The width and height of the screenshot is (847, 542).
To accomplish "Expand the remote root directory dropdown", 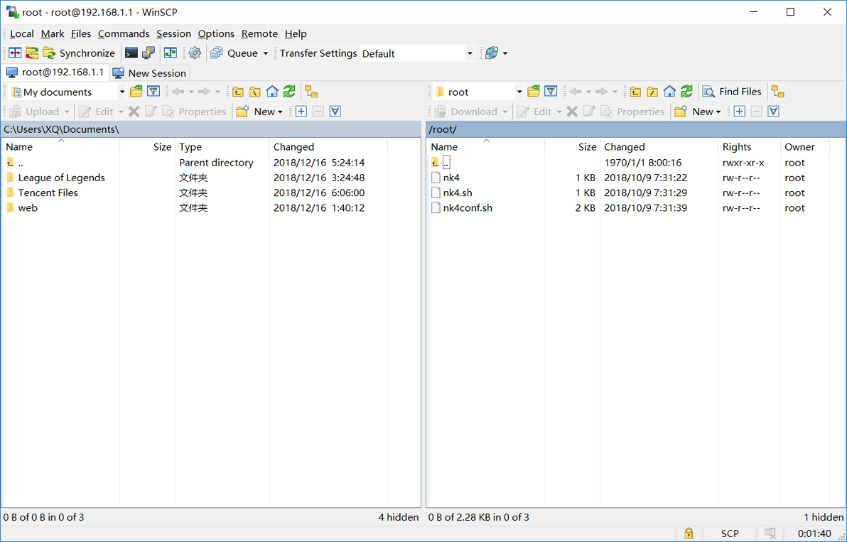I will click(x=519, y=92).
